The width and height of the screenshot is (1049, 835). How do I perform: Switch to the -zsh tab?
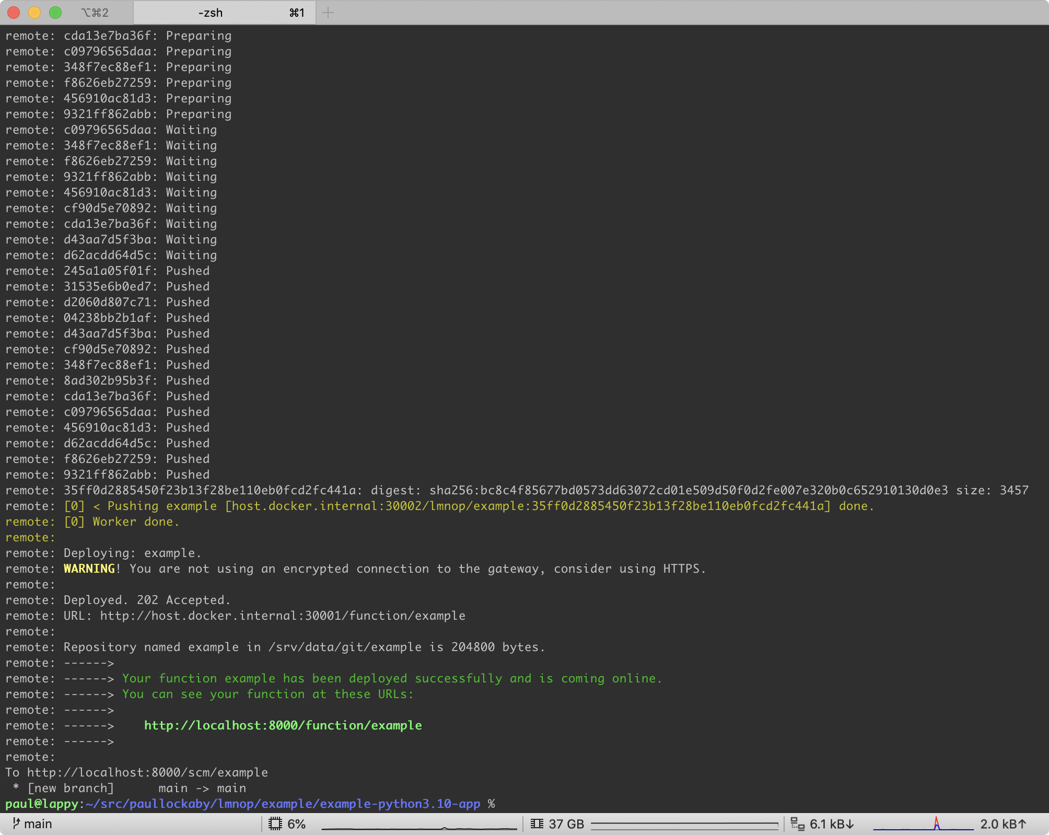225,13
